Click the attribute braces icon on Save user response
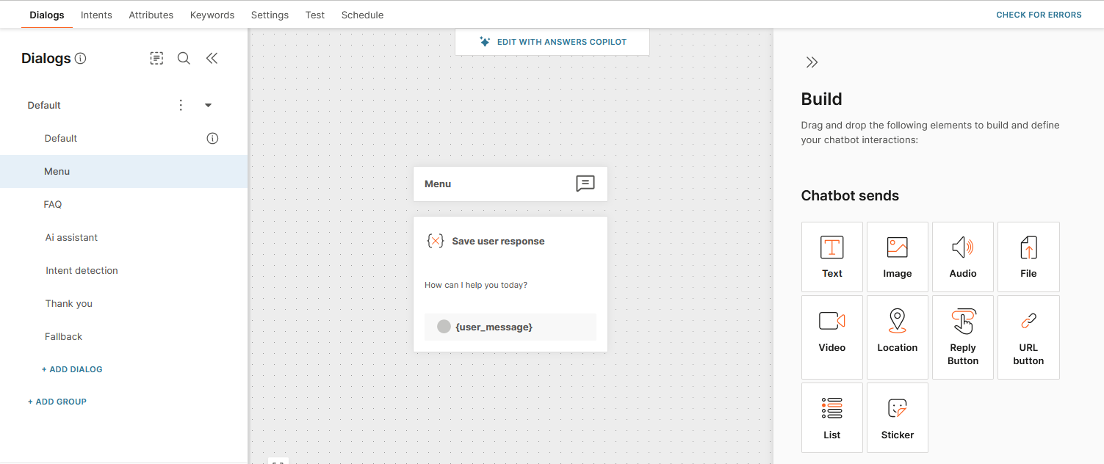This screenshot has width=1104, height=464. coord(436,241)
